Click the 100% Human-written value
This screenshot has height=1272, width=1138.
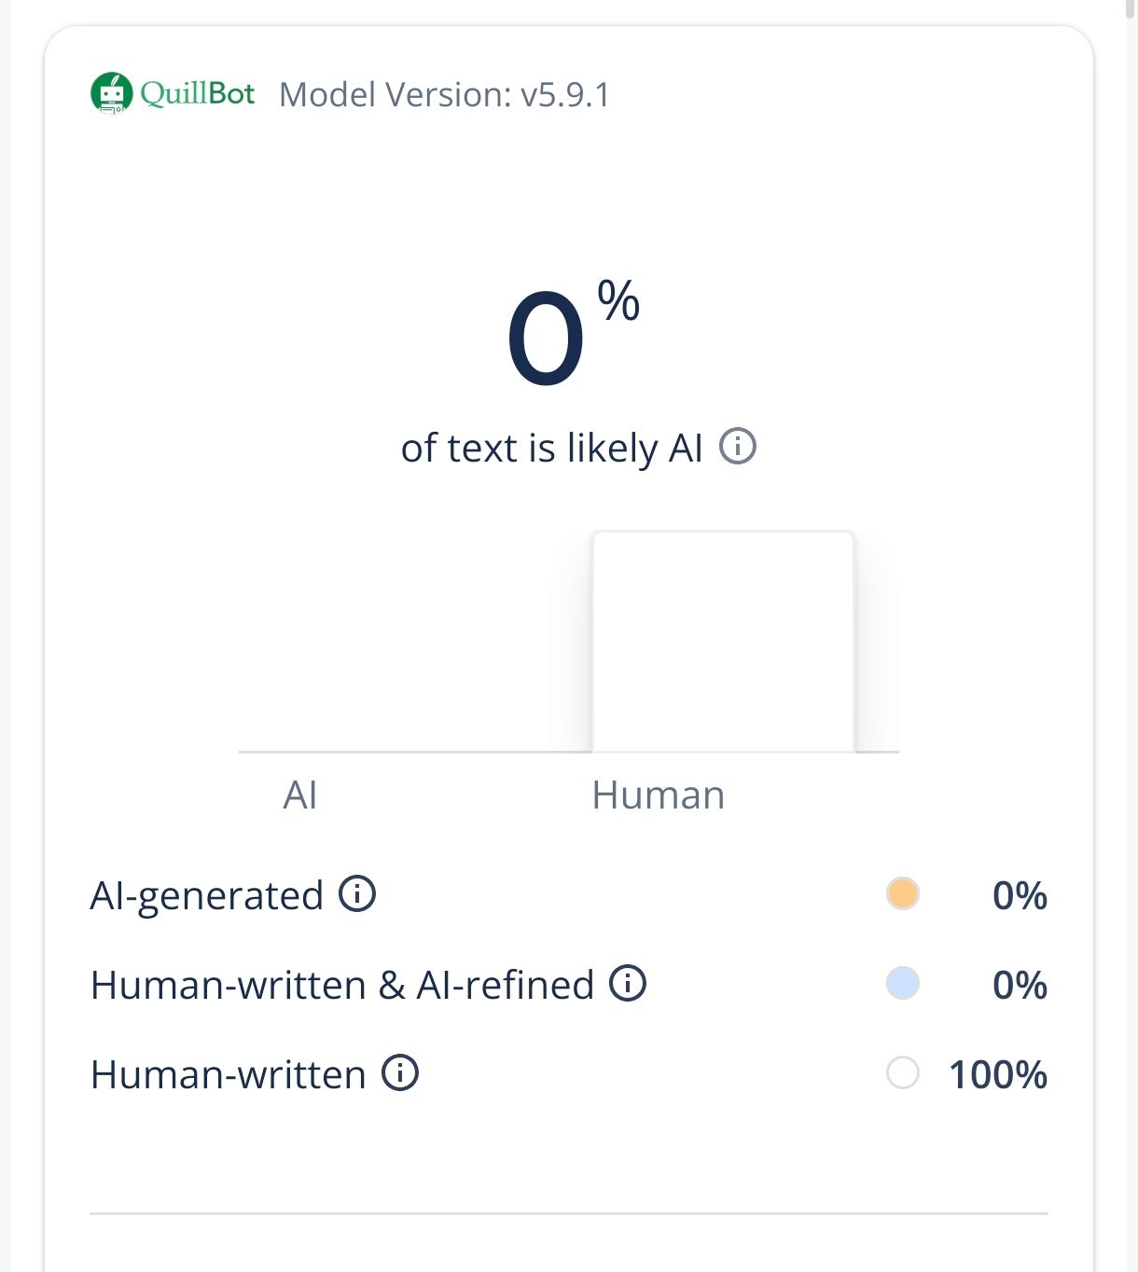[x=997, y=1074]
